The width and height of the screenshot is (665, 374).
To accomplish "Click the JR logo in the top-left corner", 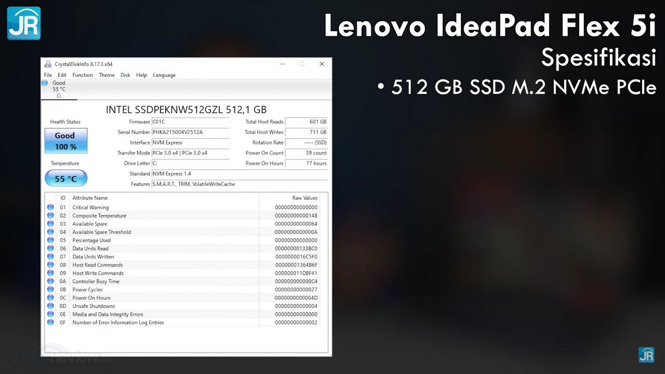I will [x=23, y=22].
